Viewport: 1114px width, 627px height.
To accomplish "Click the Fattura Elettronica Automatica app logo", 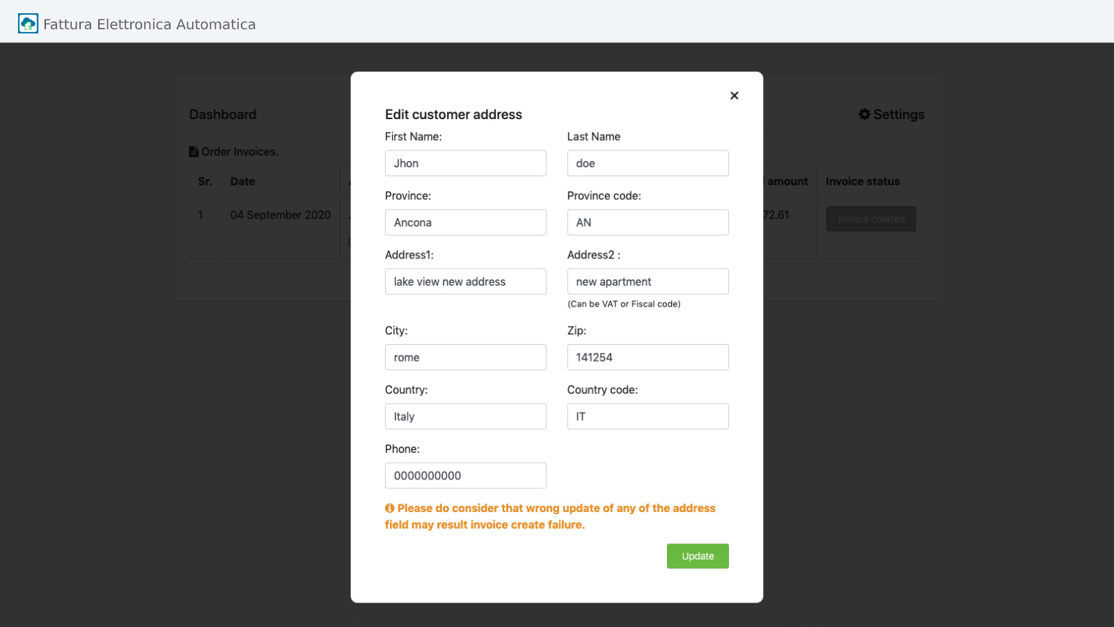I will pos(28,24).
